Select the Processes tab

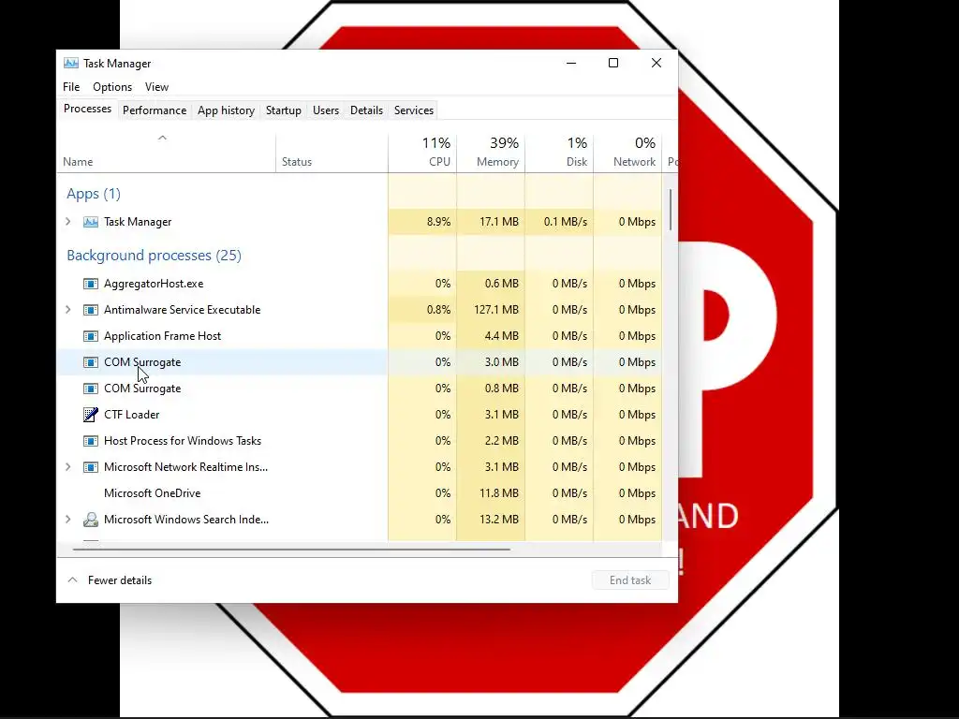pos(87,109)
